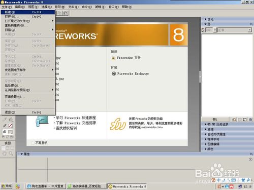Toggle the default colors small icon
The image size is (254, 190).
[4, 137]
